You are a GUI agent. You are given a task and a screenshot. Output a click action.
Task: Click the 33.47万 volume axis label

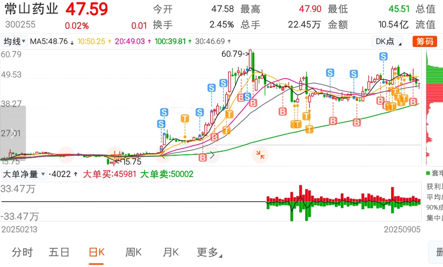pyautogui.click(x=18, y=189)
